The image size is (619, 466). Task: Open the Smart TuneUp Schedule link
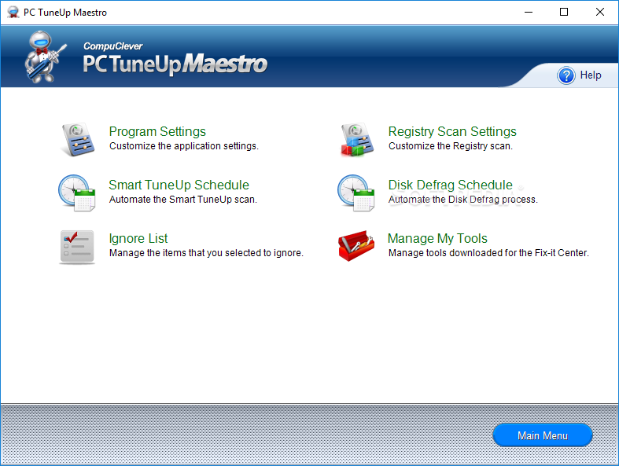179,185
